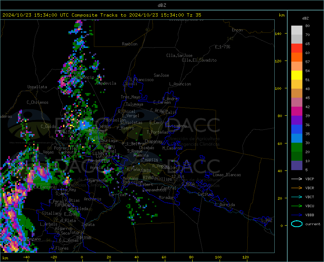Click the SanJose label on map
This screenshot has height=262, width=324.
161,75
